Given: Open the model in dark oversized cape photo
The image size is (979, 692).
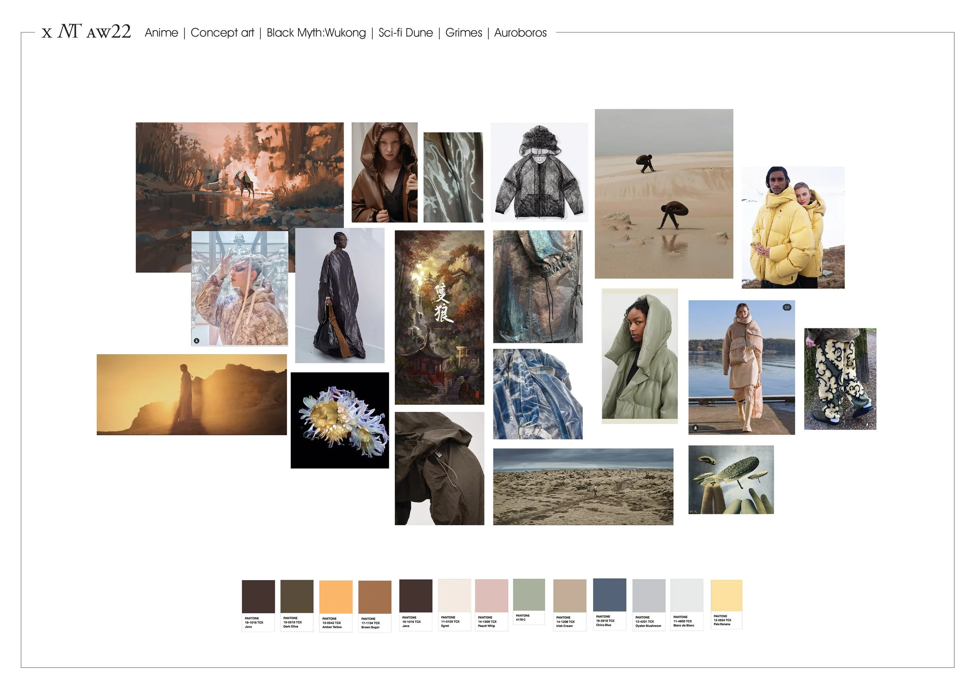Looking at the screenshot, I should coord(340,295).
